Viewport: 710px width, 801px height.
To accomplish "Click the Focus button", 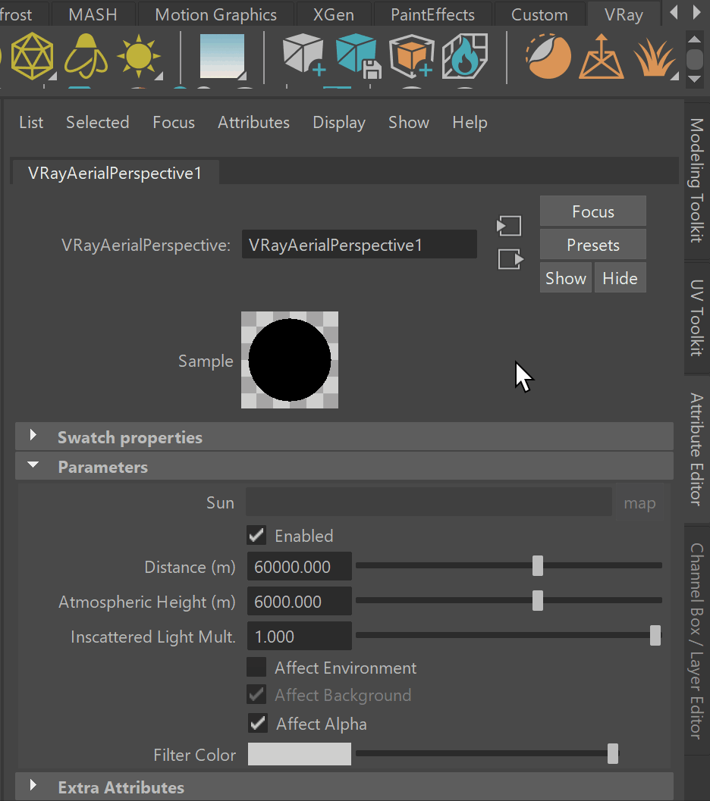I will coord(593,211).
